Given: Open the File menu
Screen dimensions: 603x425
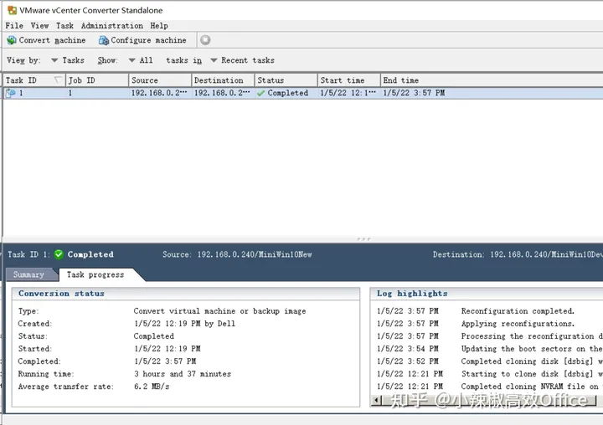Looking at the screenshot, I should tap(14, 26).
